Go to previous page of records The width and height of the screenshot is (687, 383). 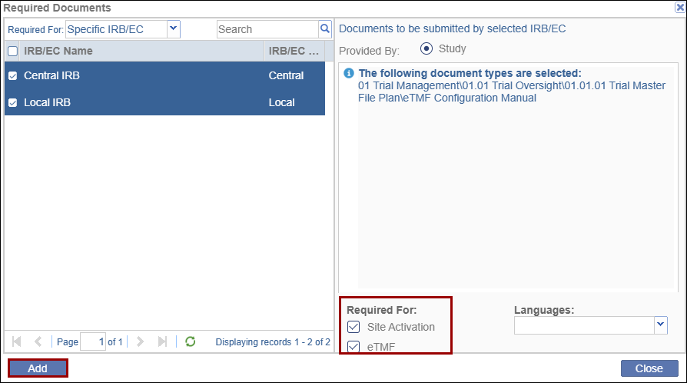38,341
